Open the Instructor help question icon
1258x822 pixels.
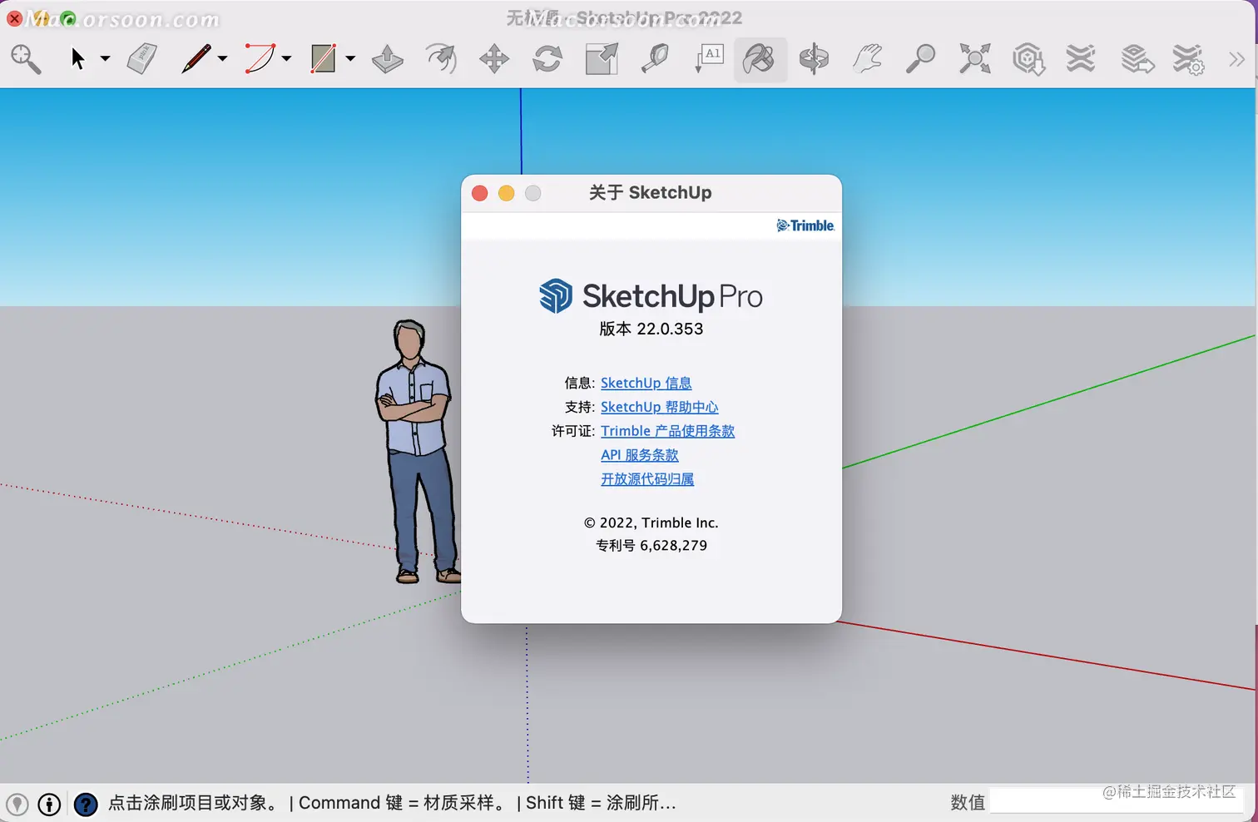click(86, 805)
